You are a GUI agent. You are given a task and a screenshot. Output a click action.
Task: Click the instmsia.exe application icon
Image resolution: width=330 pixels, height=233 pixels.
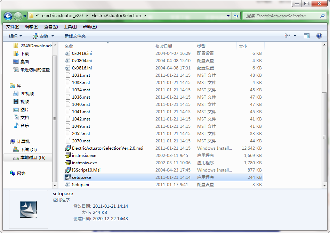tap(67, 155)
